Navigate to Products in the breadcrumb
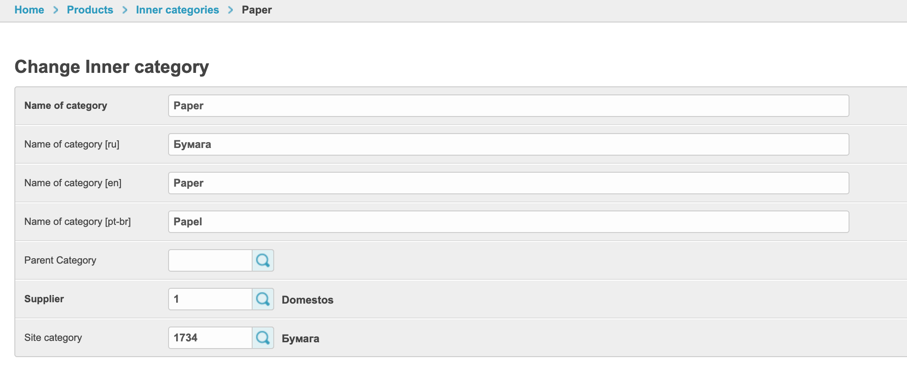Screen dimensions: 907x376 (90, 10)
